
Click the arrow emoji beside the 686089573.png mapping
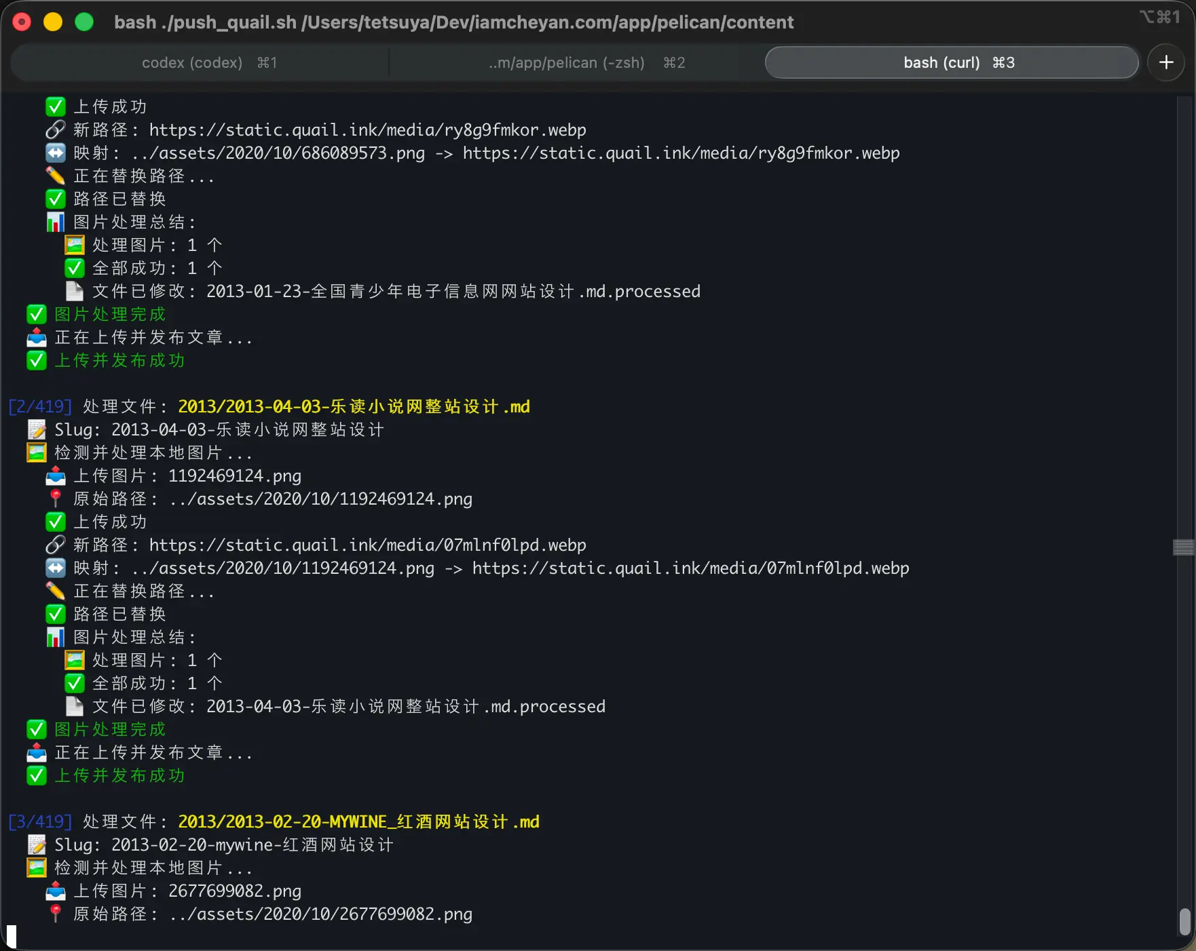55,153
